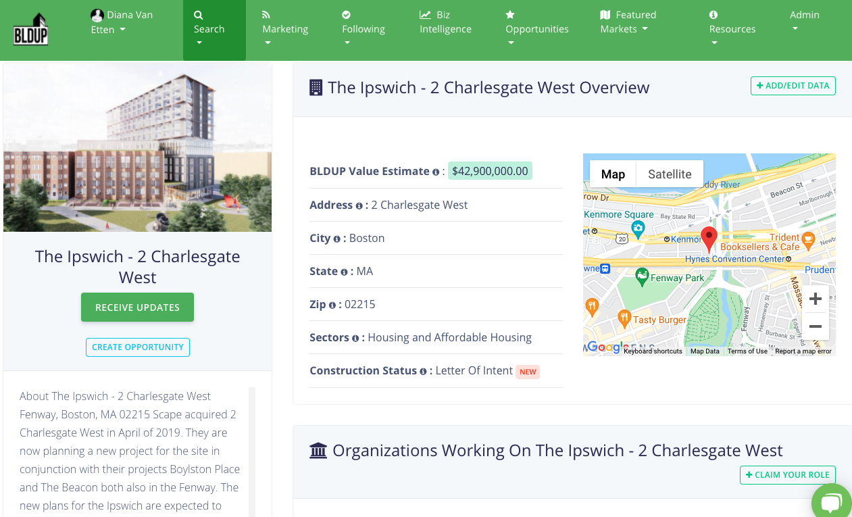
Task: Expand the Admin dropdown menu
Action: (x=804, y=21)
